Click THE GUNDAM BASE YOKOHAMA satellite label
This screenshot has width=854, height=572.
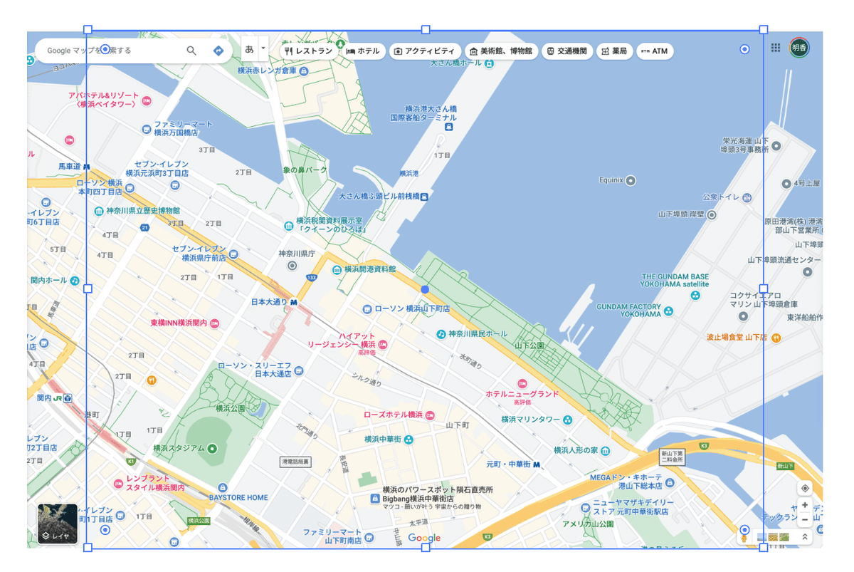pos(675,280)
